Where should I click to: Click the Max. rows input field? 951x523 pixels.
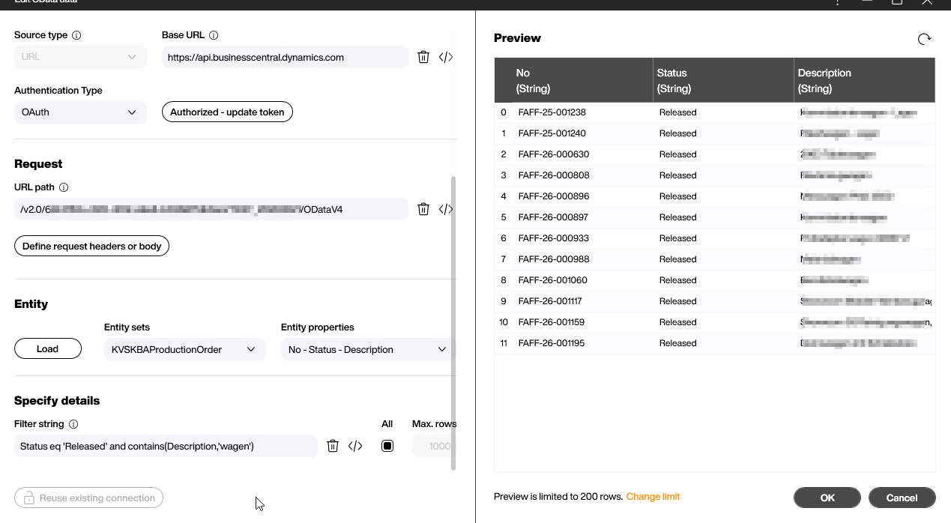(435, 446)
